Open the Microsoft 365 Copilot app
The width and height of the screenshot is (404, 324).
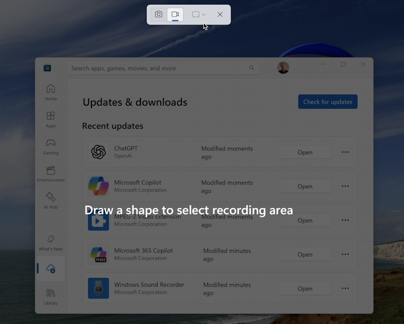pyautogui.click(x=305, y=254)
